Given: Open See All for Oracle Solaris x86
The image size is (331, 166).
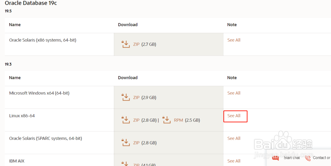Looking at the screenshot, I should [x=234, y=40].
